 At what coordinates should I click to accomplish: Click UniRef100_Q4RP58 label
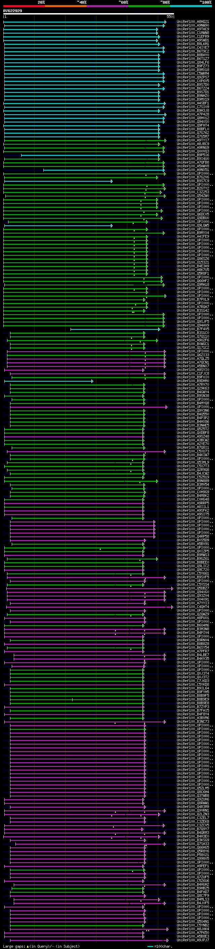pos(193,537)
